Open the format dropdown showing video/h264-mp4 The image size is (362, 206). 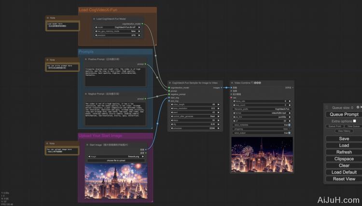(261, 113)
